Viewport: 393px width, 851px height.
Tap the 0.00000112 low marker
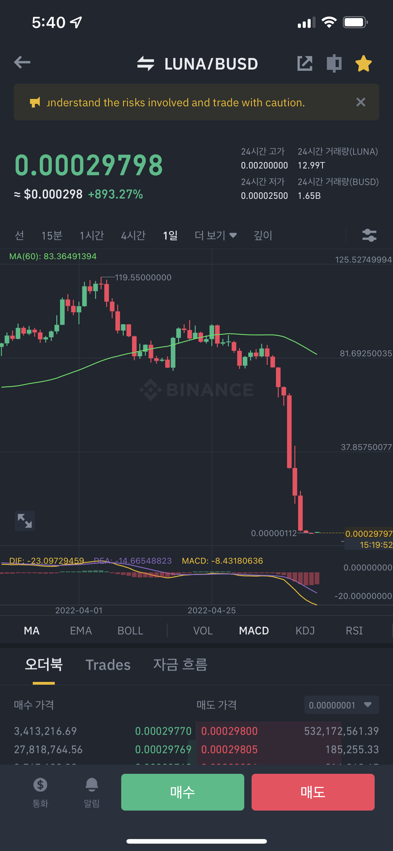pyautogui.click(x=274, y=533)
